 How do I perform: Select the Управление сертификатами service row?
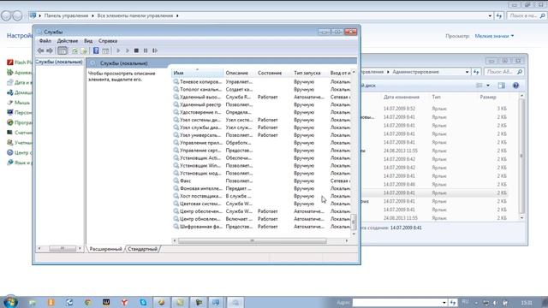(x=261, y=151)
